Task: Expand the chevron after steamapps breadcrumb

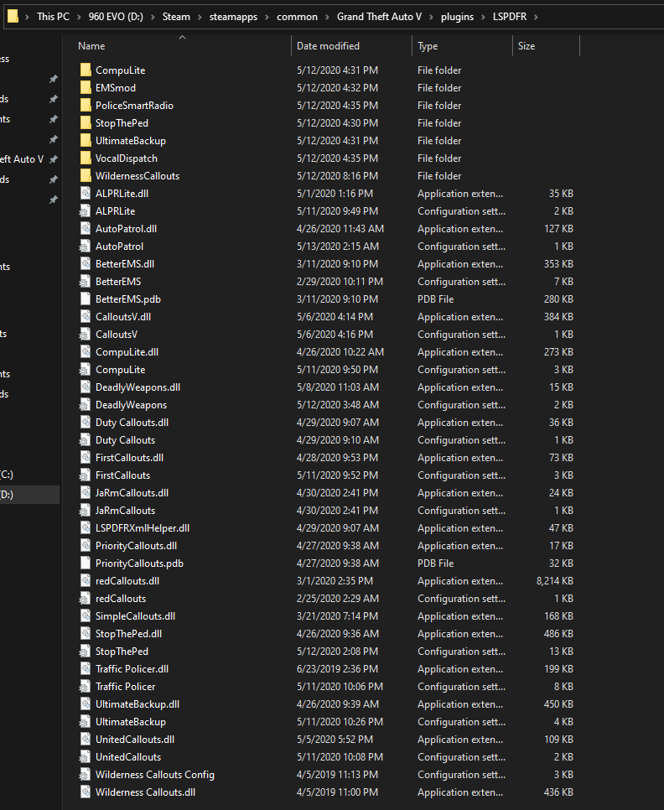Action: point(267,17)
